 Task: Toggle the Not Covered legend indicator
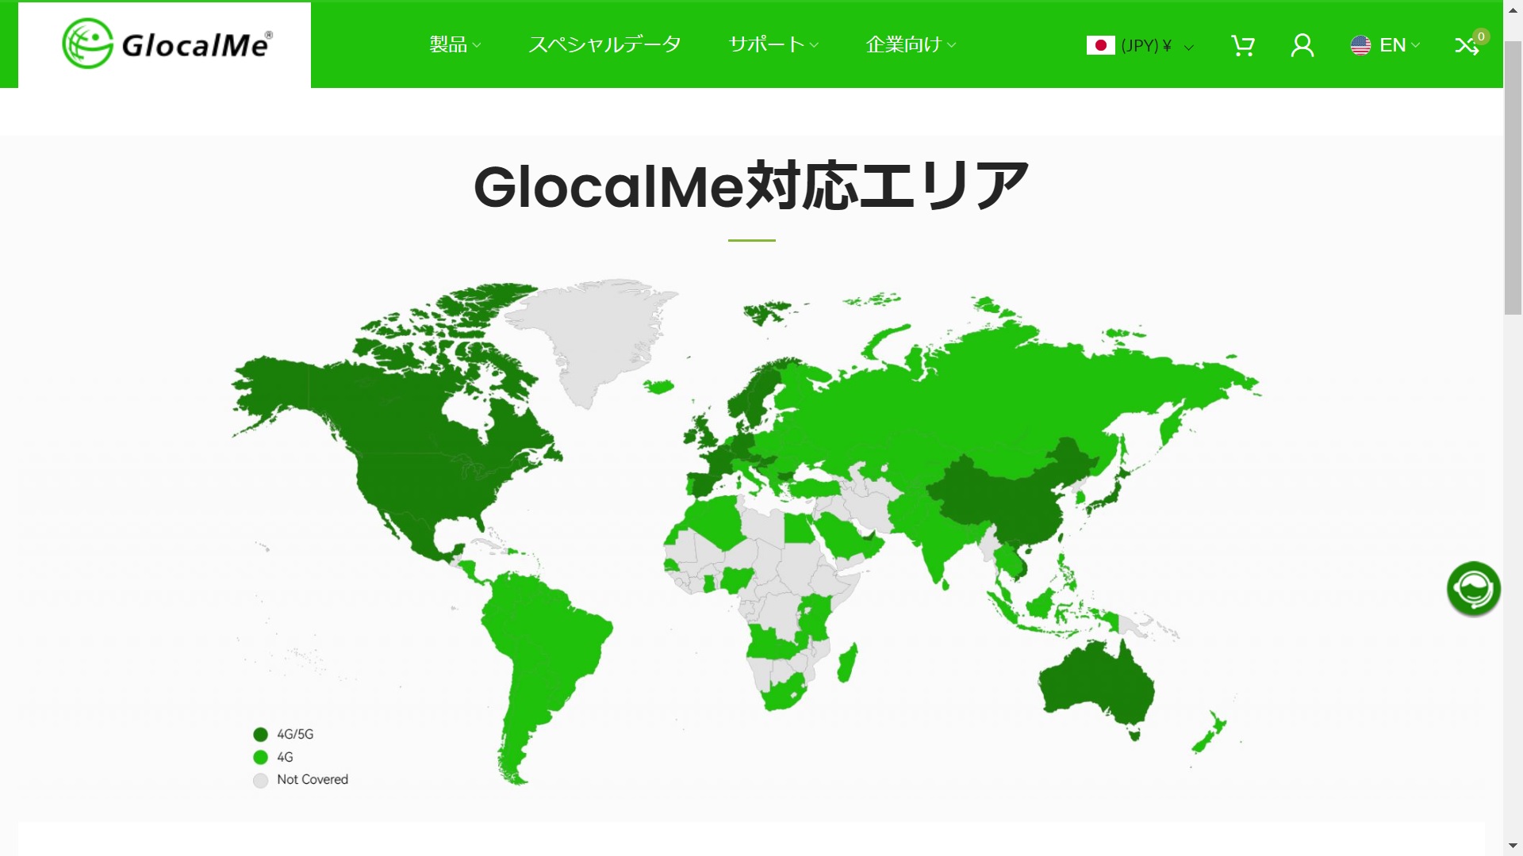(x=260, y=780)
